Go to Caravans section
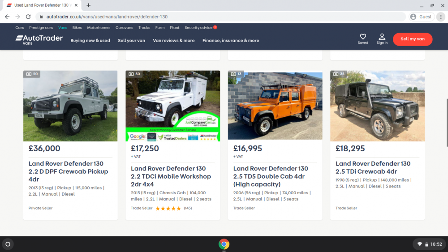Screen dimensions: 448x252 [x=124, y=28]
